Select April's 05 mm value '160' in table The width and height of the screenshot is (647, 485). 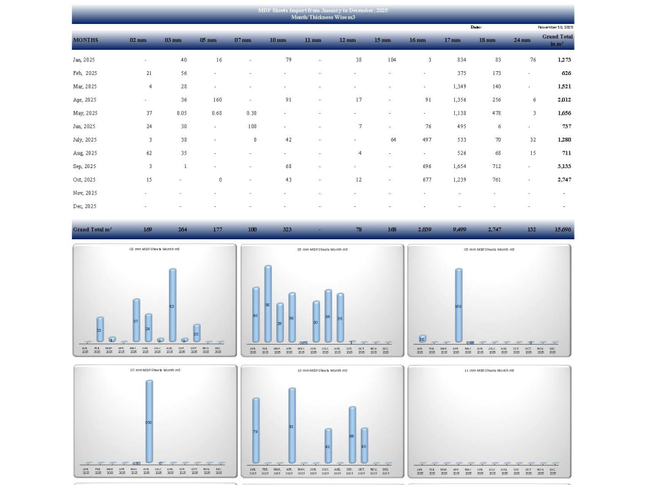[217, 100]
